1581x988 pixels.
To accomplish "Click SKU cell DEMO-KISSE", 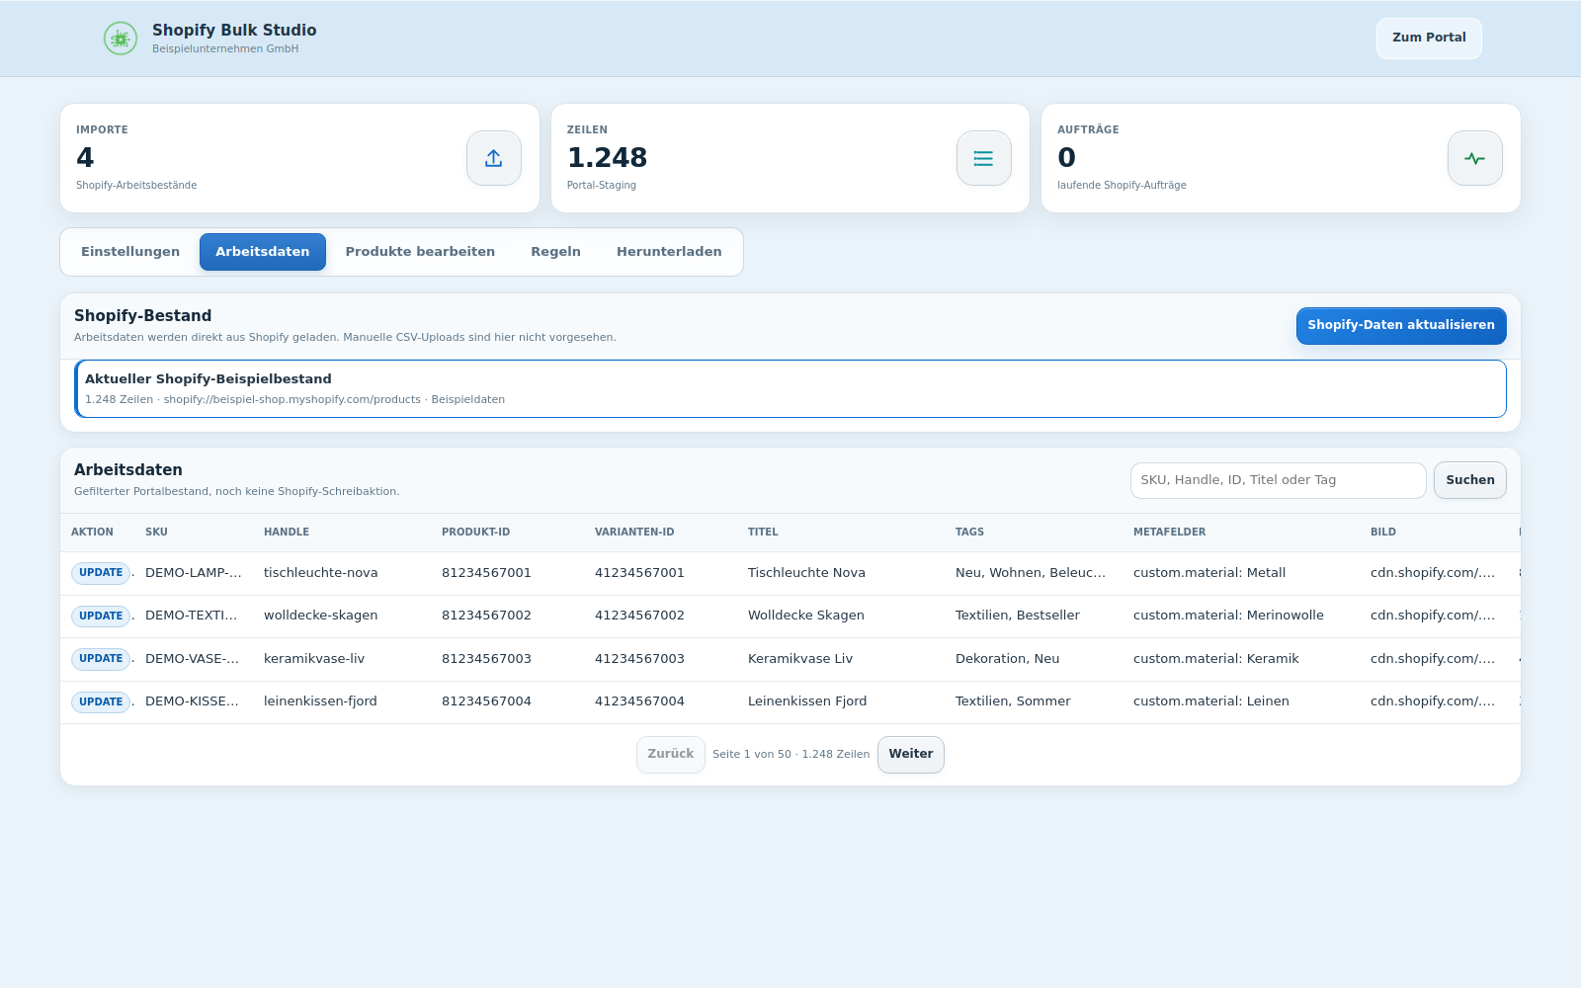I will (193, 701).
